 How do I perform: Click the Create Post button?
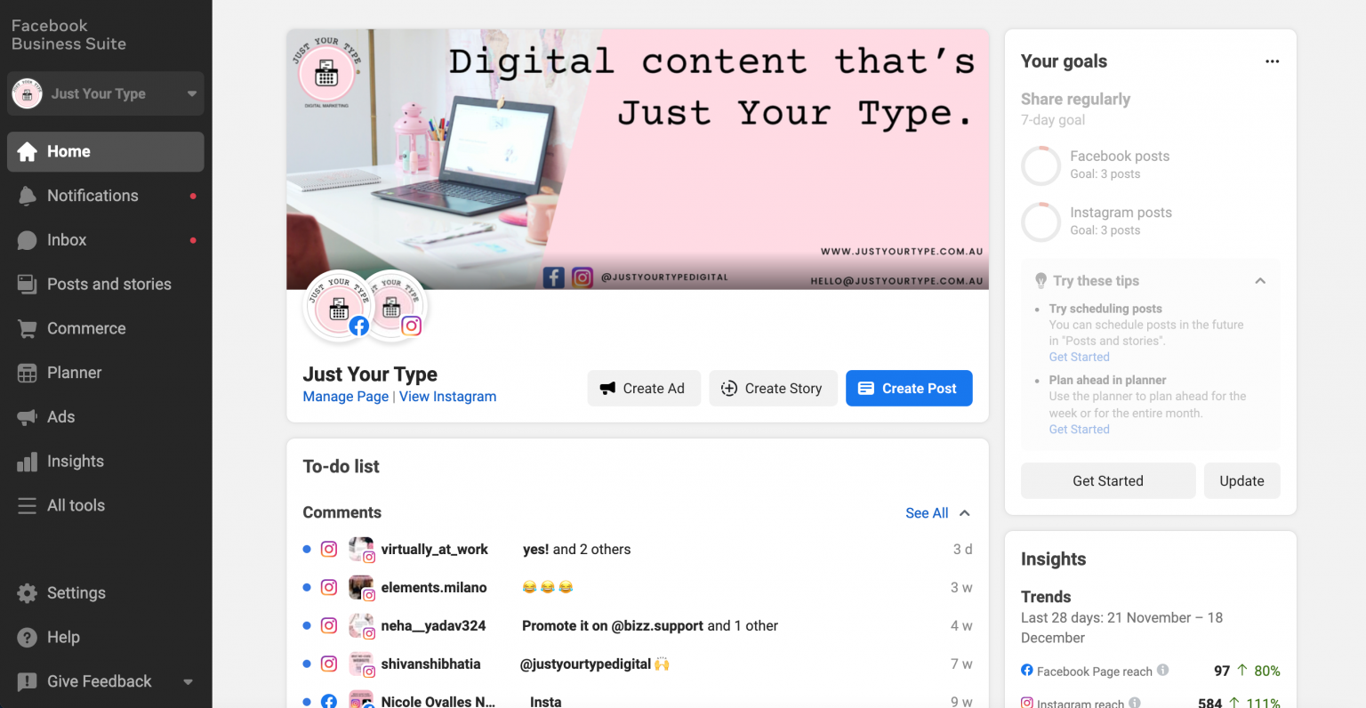click(x=909, y=388)
